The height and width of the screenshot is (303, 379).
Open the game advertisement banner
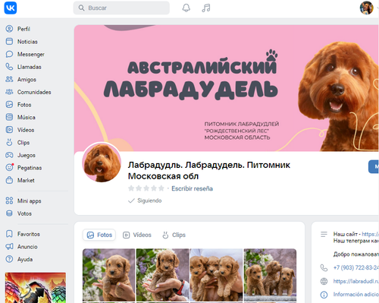[x=36, y=288]
